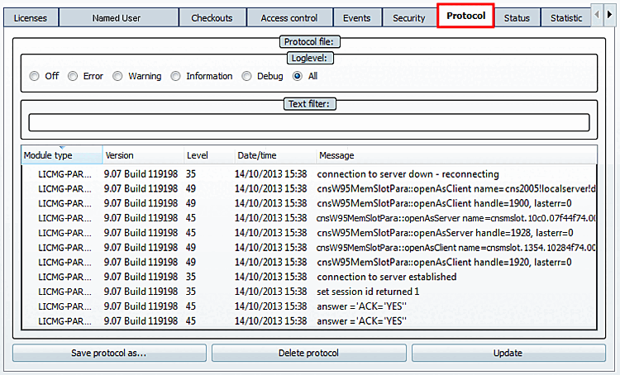Open the Licenses tab
This screenshot has height=375, width=620.
coord(31,18)
